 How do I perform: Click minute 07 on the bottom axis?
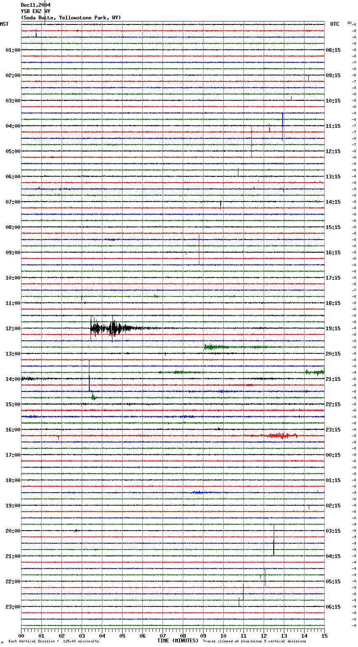pos(163,636)
